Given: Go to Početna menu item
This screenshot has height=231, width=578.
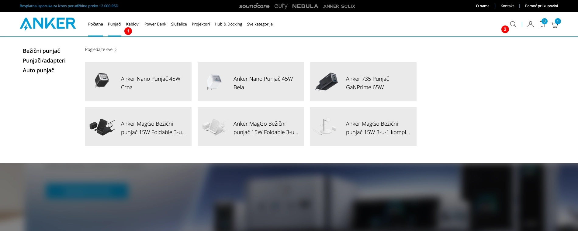Looking at the screenshot, I should (x=95, y=24).
